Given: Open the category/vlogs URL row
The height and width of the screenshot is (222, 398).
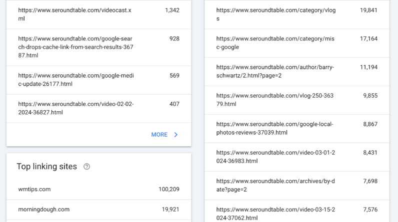Looking at the screenshot, I should [297, 14].
